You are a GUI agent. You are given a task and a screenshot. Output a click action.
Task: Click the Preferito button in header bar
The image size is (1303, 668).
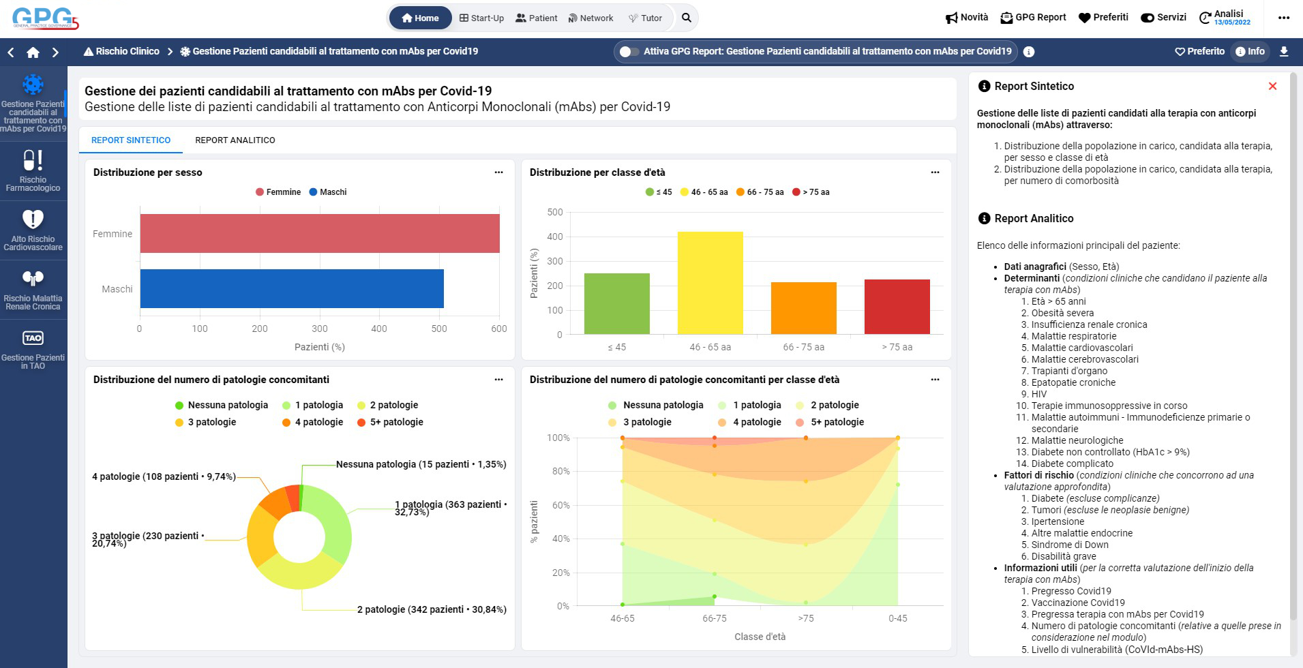pyautogui.click(x=1199, y=51)
